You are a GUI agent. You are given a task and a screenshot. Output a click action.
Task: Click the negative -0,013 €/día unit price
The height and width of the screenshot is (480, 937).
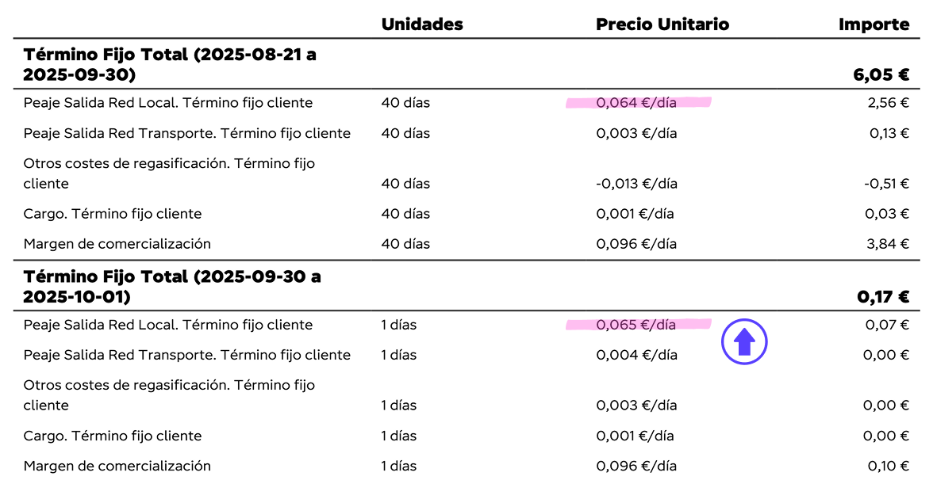pos(636,184)
